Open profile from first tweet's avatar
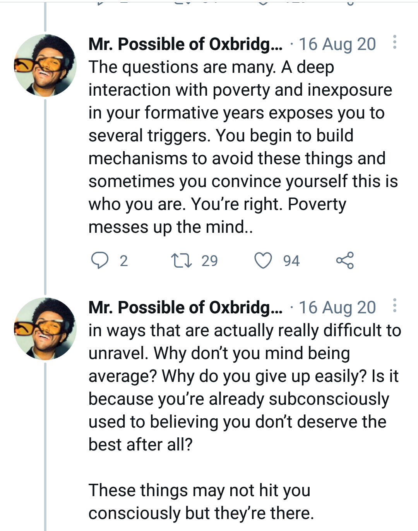The image size is (418, 531). pyautogui.click(x=45, y=65)
